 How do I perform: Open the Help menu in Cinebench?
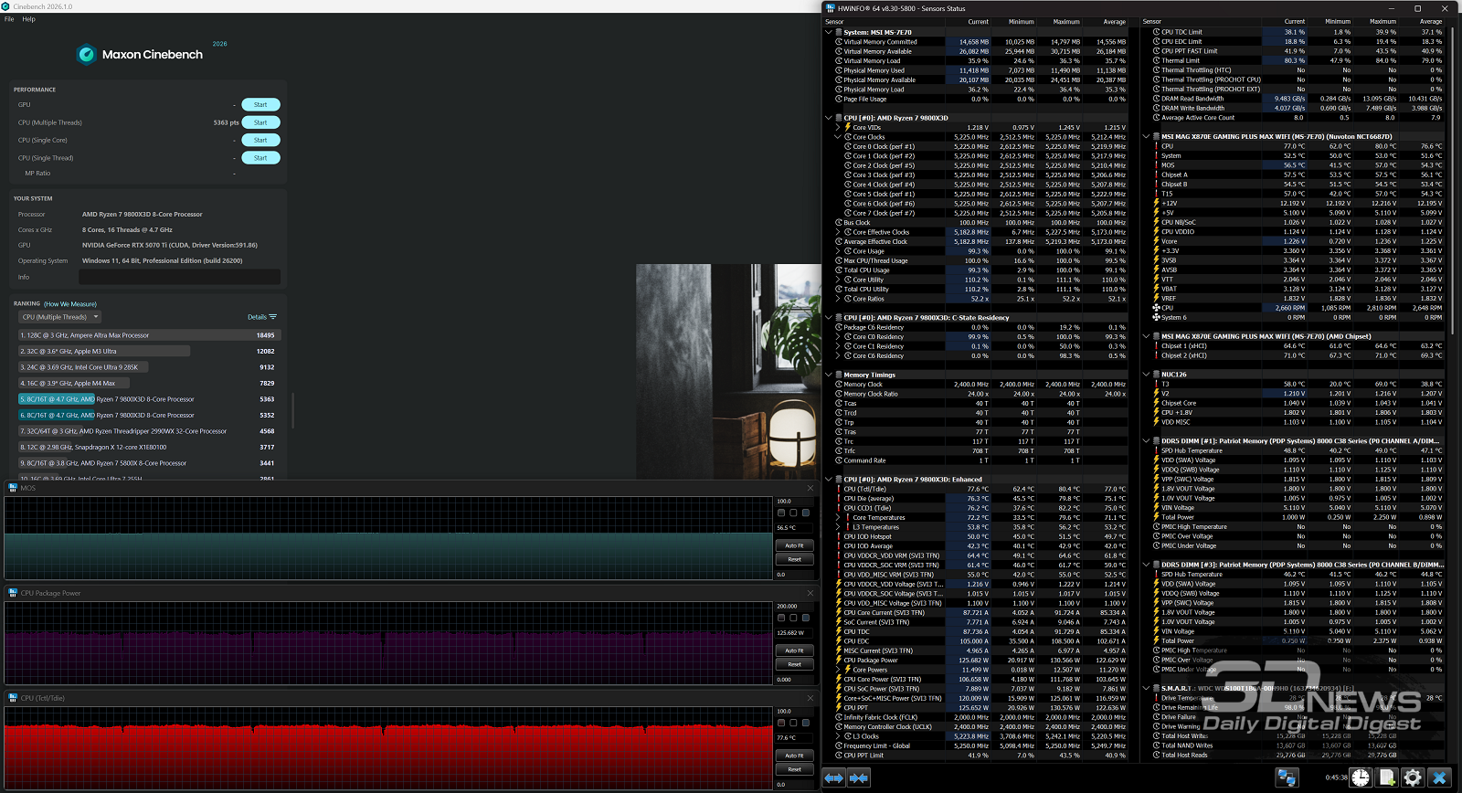point(29,19)
